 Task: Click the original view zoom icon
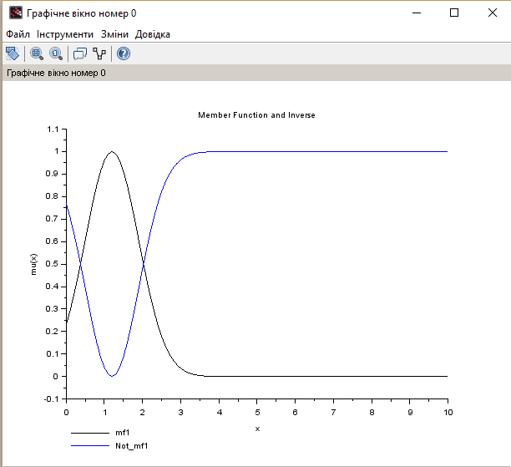click(x=56, y=53)
